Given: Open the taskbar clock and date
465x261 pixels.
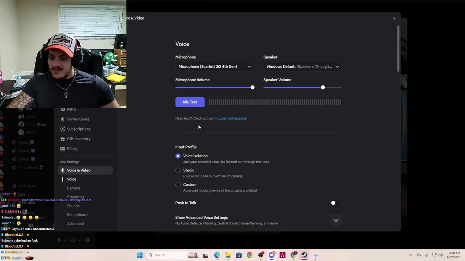Looking at the screenshot, I should click(x=454, y=255).
